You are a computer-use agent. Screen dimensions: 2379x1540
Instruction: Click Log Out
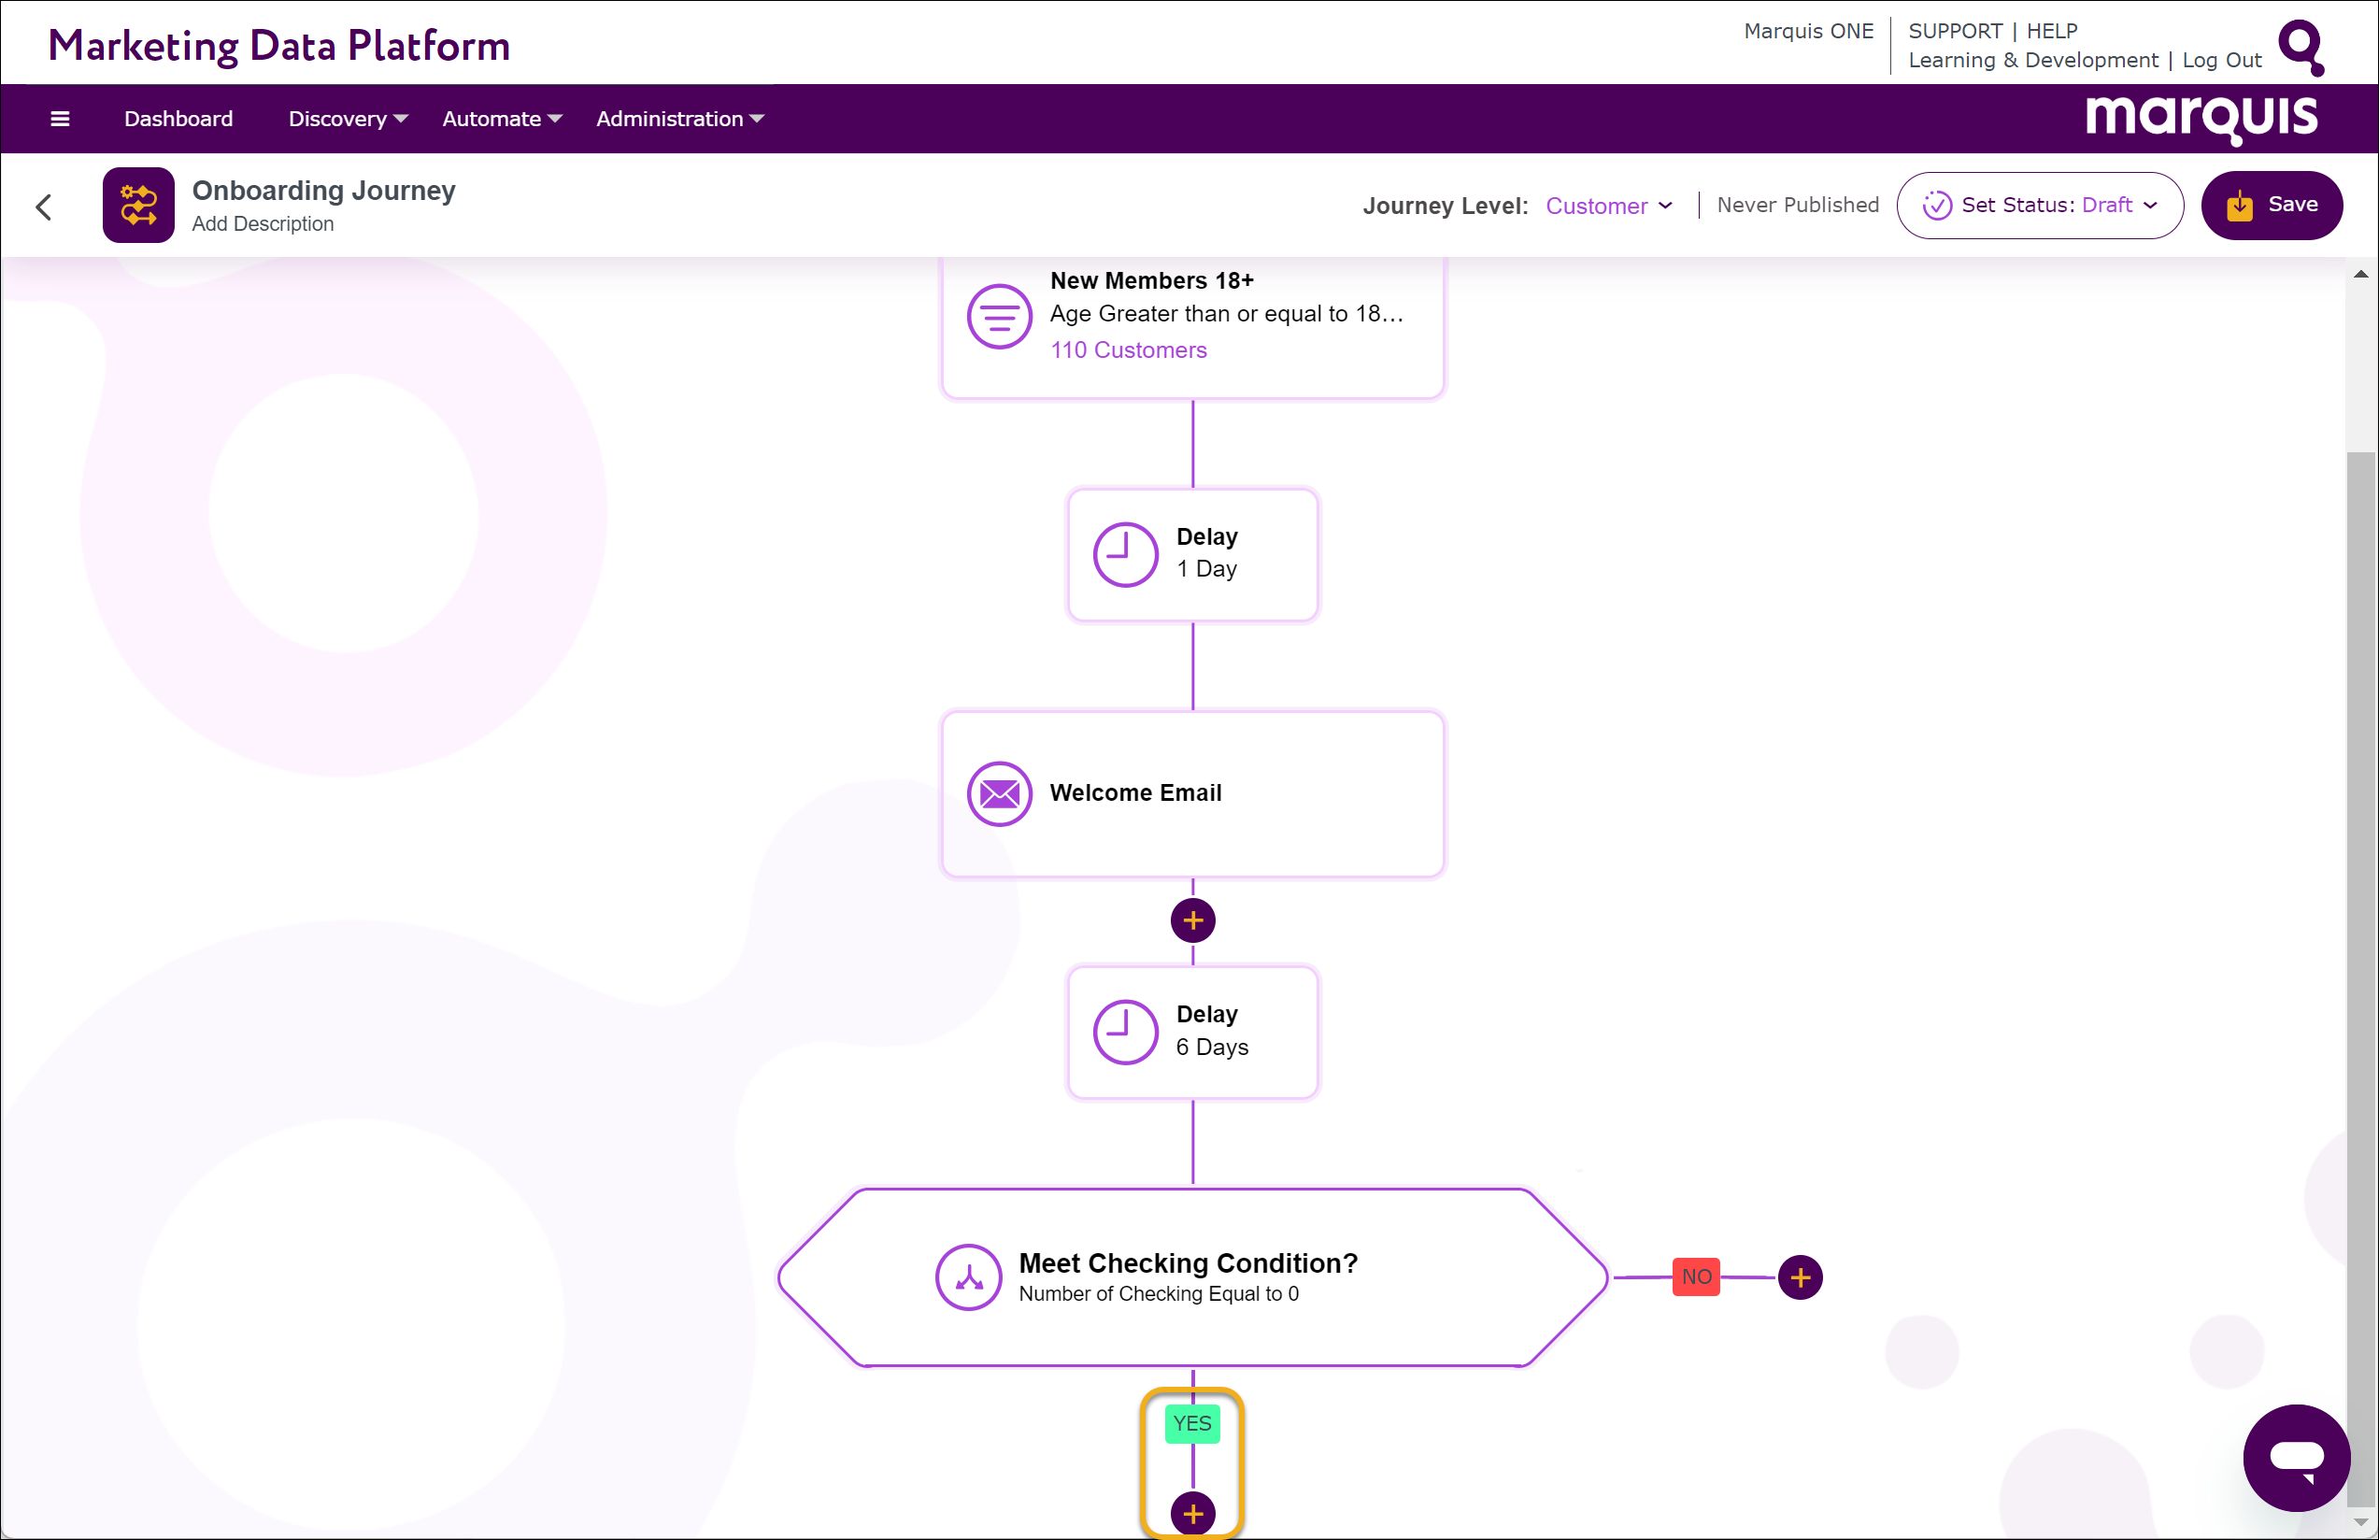[x=2221, y=60]
